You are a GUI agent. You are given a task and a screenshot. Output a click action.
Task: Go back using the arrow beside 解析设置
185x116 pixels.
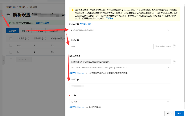(x=8, y=15)
